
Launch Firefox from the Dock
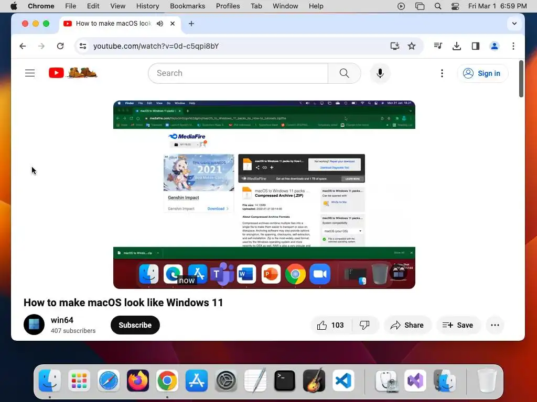(x=138, y=381)
